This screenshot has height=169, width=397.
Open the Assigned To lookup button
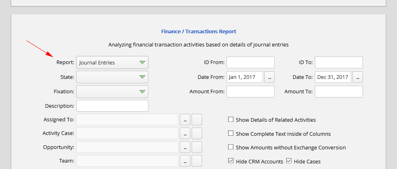185,120
